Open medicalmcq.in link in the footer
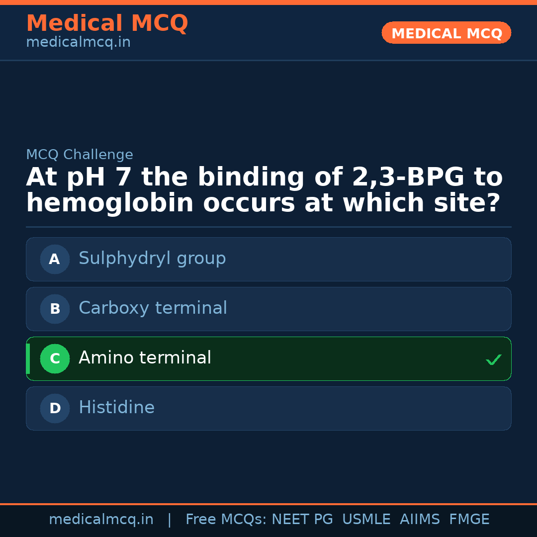This screenshot has width=537, height=537. click(101, 520)
